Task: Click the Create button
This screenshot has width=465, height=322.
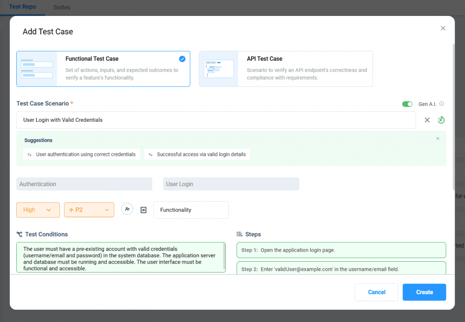Action: [424, 292]
